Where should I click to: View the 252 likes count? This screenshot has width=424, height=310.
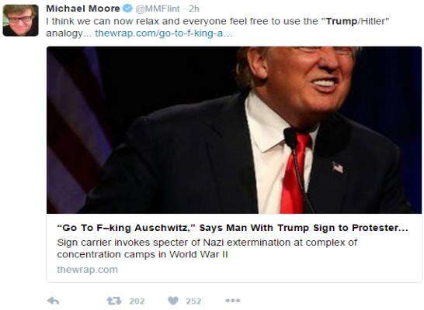193,301
